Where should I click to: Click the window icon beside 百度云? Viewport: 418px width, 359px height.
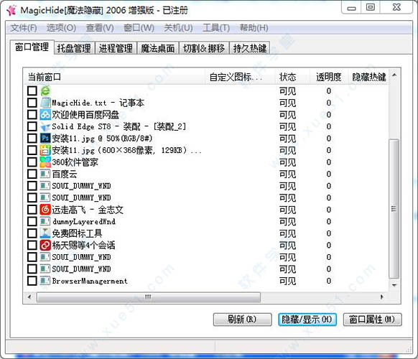(45, 174)
